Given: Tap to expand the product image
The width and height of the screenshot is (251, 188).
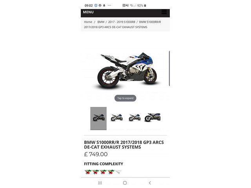Looking at the screenshot, I should (x=125, y=98).
